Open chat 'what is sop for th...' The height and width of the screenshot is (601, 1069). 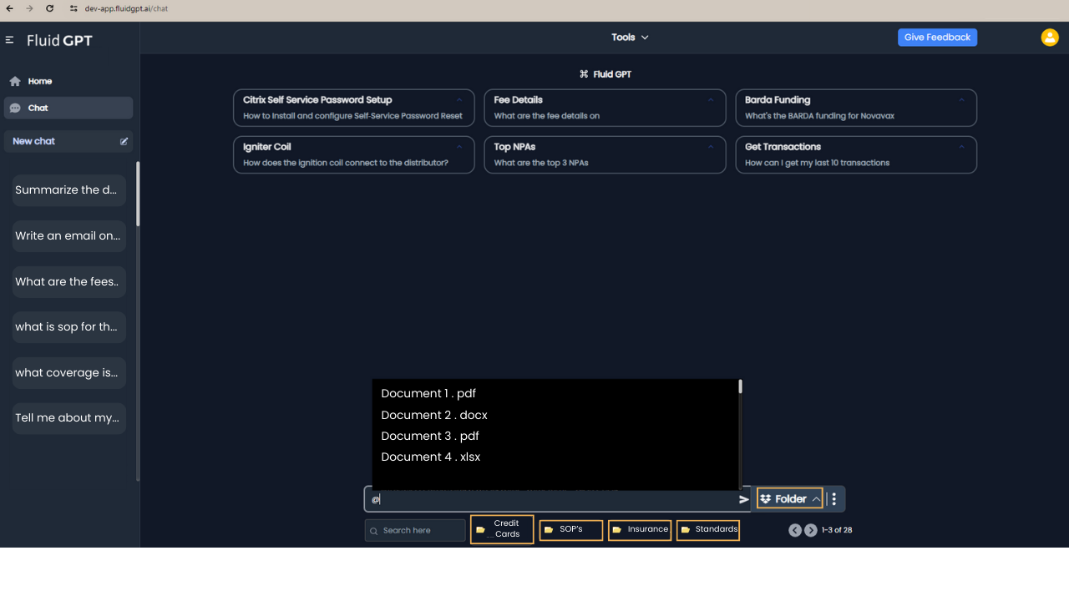click(69, 327)
